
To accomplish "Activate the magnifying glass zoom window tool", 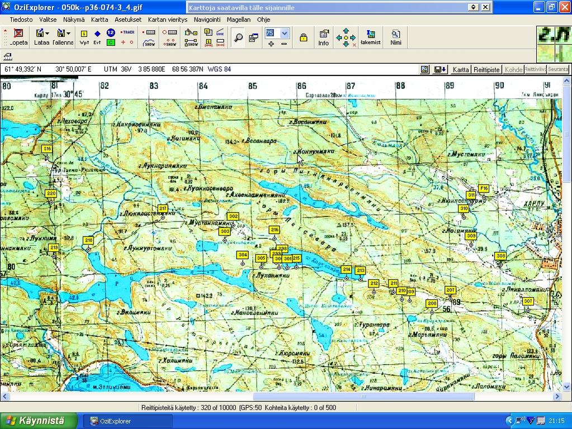I will [x=238, y=37].
